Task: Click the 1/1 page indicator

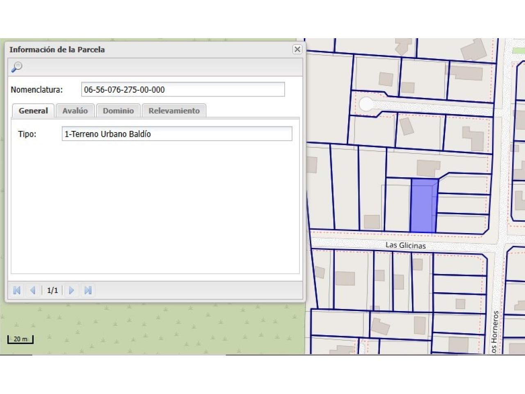Action: [52, 291]
